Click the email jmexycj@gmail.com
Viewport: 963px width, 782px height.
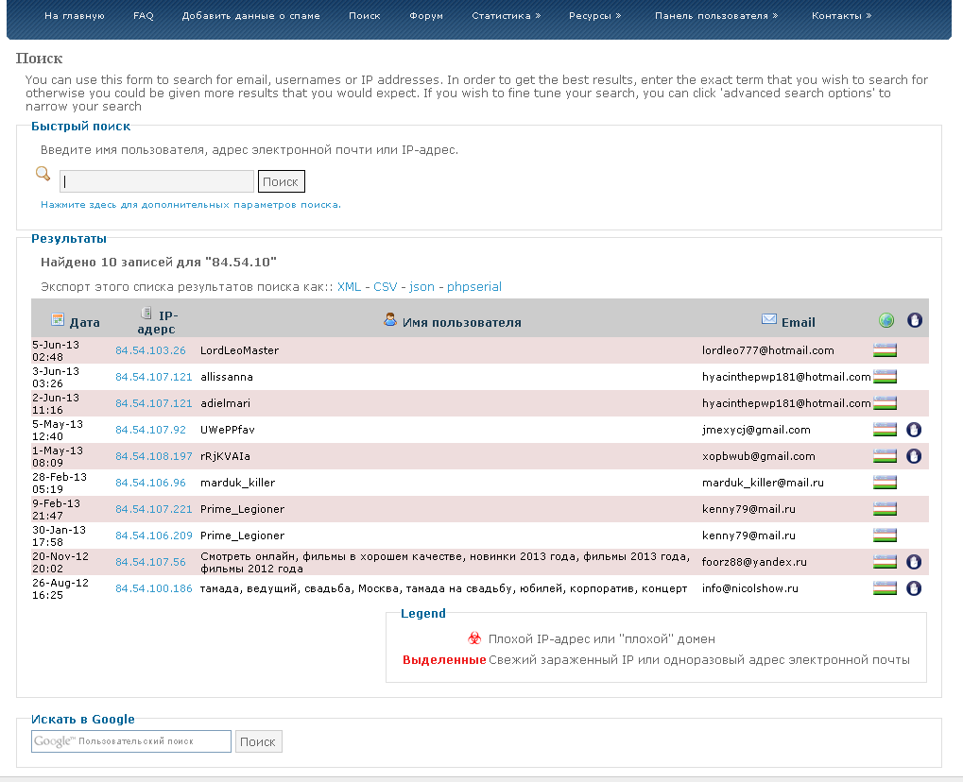[756, 430]
